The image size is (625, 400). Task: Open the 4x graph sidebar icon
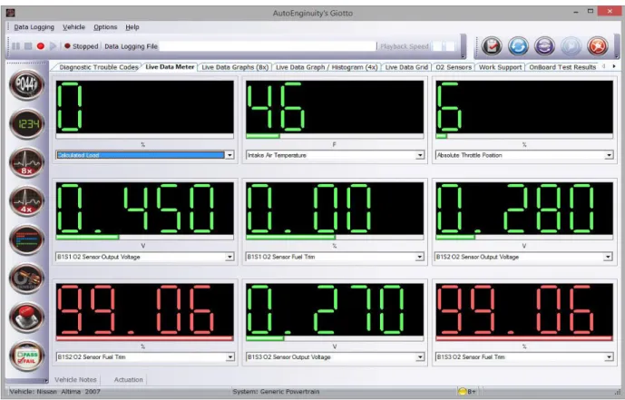26,201
